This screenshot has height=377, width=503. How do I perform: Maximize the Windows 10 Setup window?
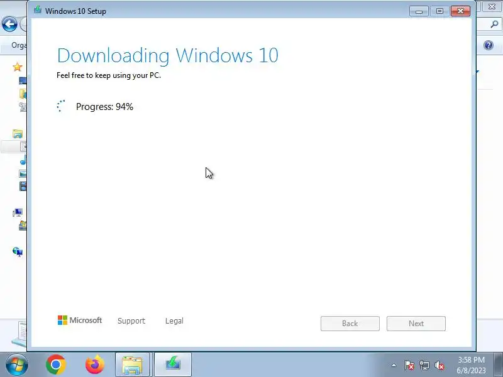point(439,11)
